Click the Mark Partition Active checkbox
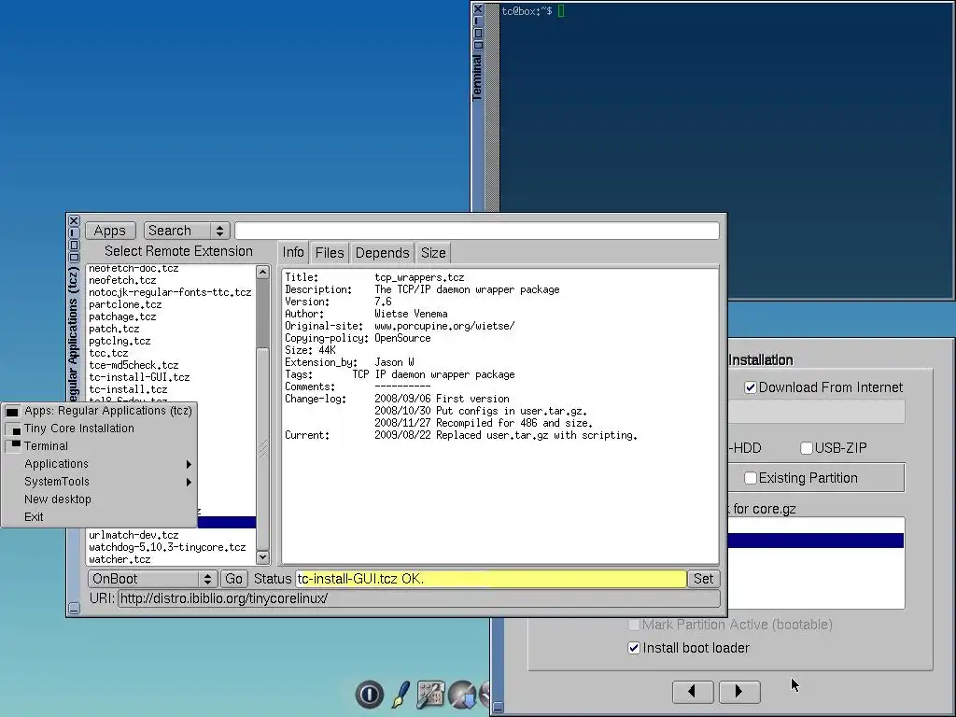 [x=634, y=625]
